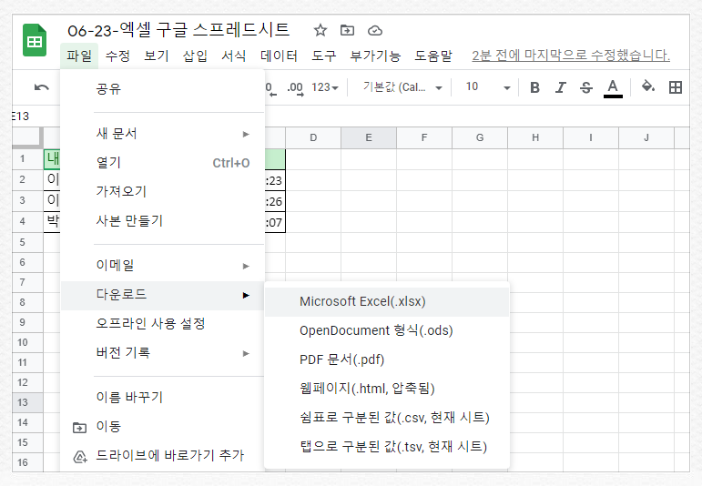Click the spreadsheet title text

point(178,30)
